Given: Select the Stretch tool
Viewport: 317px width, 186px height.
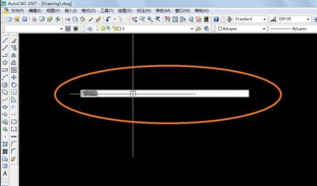Looking at the screenshot, I should pyautogui.click(x=14, y=100).
